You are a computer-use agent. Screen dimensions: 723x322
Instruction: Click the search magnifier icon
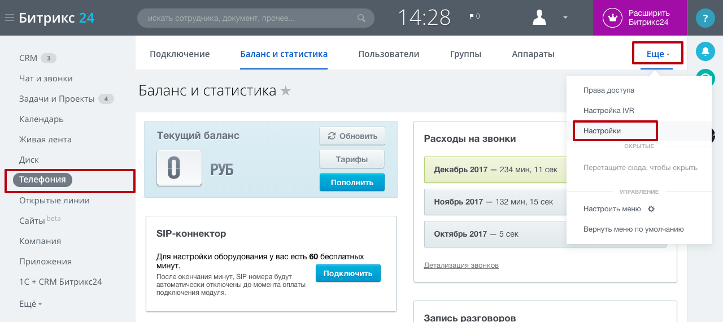point(361,18)
